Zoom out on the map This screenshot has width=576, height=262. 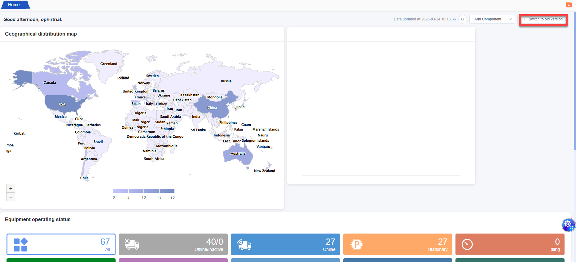11,197
